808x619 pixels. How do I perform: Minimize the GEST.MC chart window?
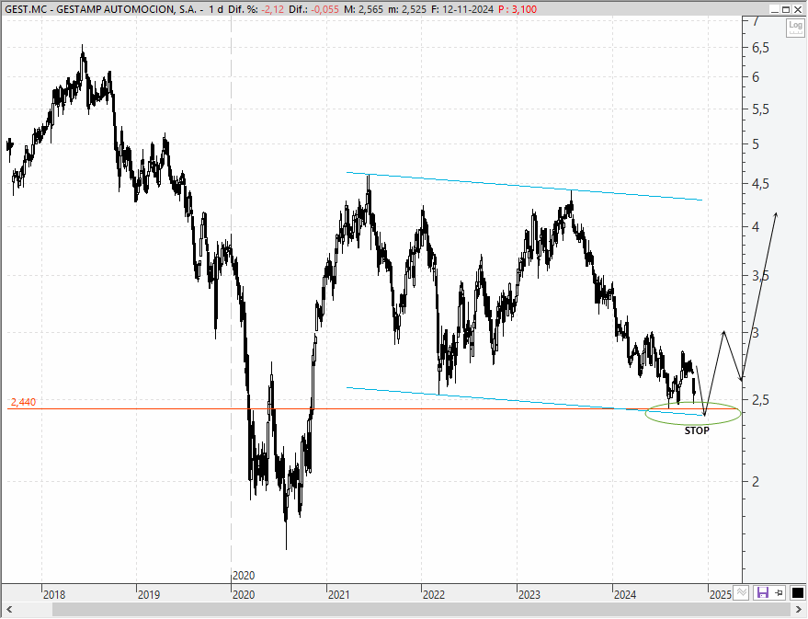pyautogui.click(x=775, y=9)
